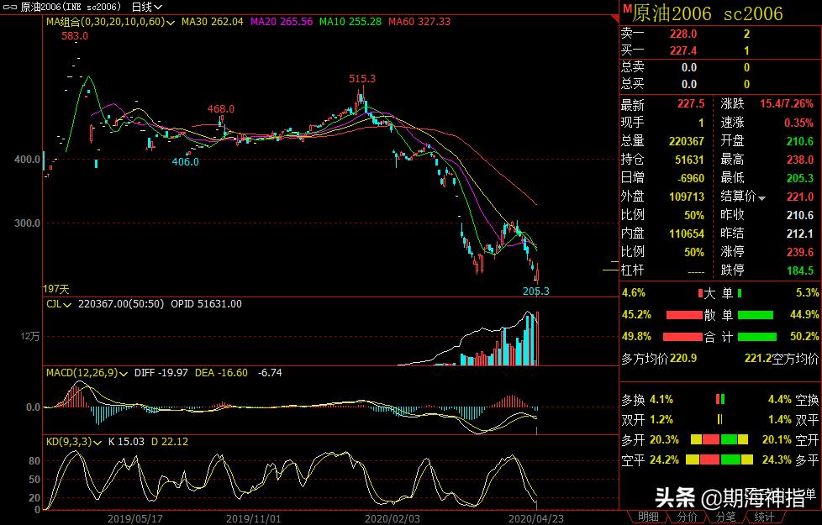Click the 大单 red bar indicator
The width and height of the screenshot is (822, 525).
pos(700,293)
